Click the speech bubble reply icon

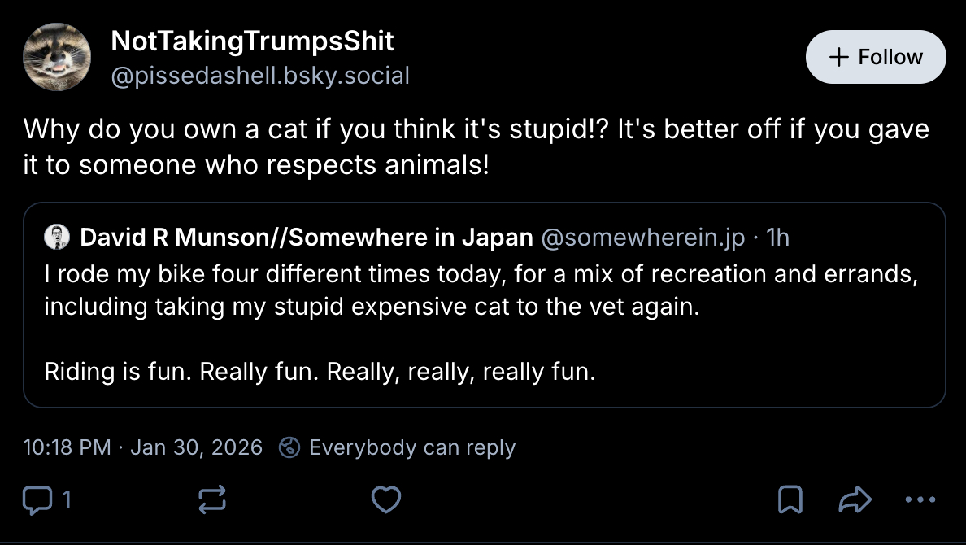click(35, 499)
